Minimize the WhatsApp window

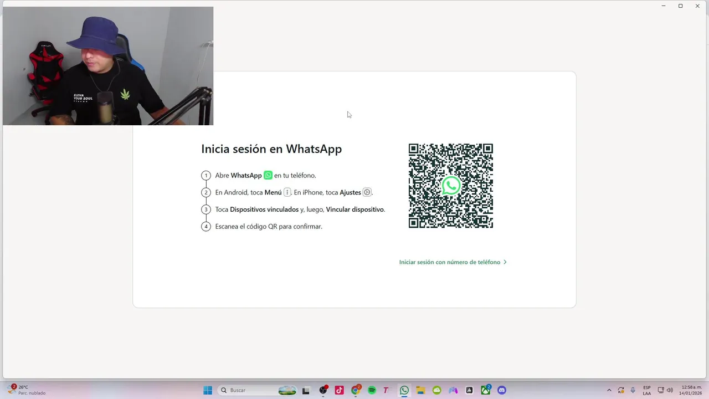click(664, 6)
